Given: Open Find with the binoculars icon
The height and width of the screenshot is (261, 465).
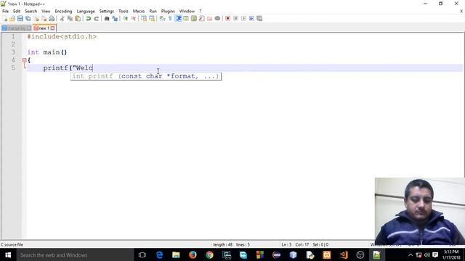Looking at the screenshot, I should pyautogui.click(x=107, y=19).
